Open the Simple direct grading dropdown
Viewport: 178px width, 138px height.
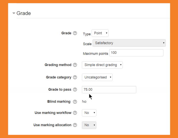pos(102,65)
